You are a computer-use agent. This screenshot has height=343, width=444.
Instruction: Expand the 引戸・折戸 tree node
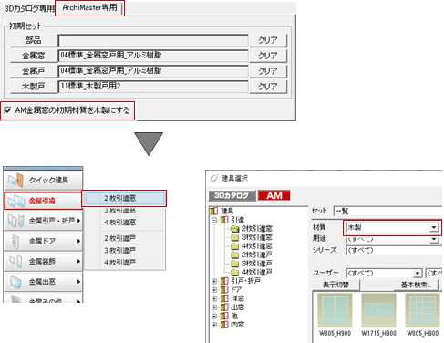coord(214,281)
